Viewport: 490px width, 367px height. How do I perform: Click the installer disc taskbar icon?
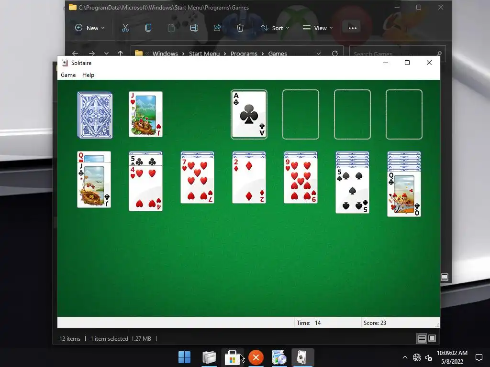[x=279, y=357]
